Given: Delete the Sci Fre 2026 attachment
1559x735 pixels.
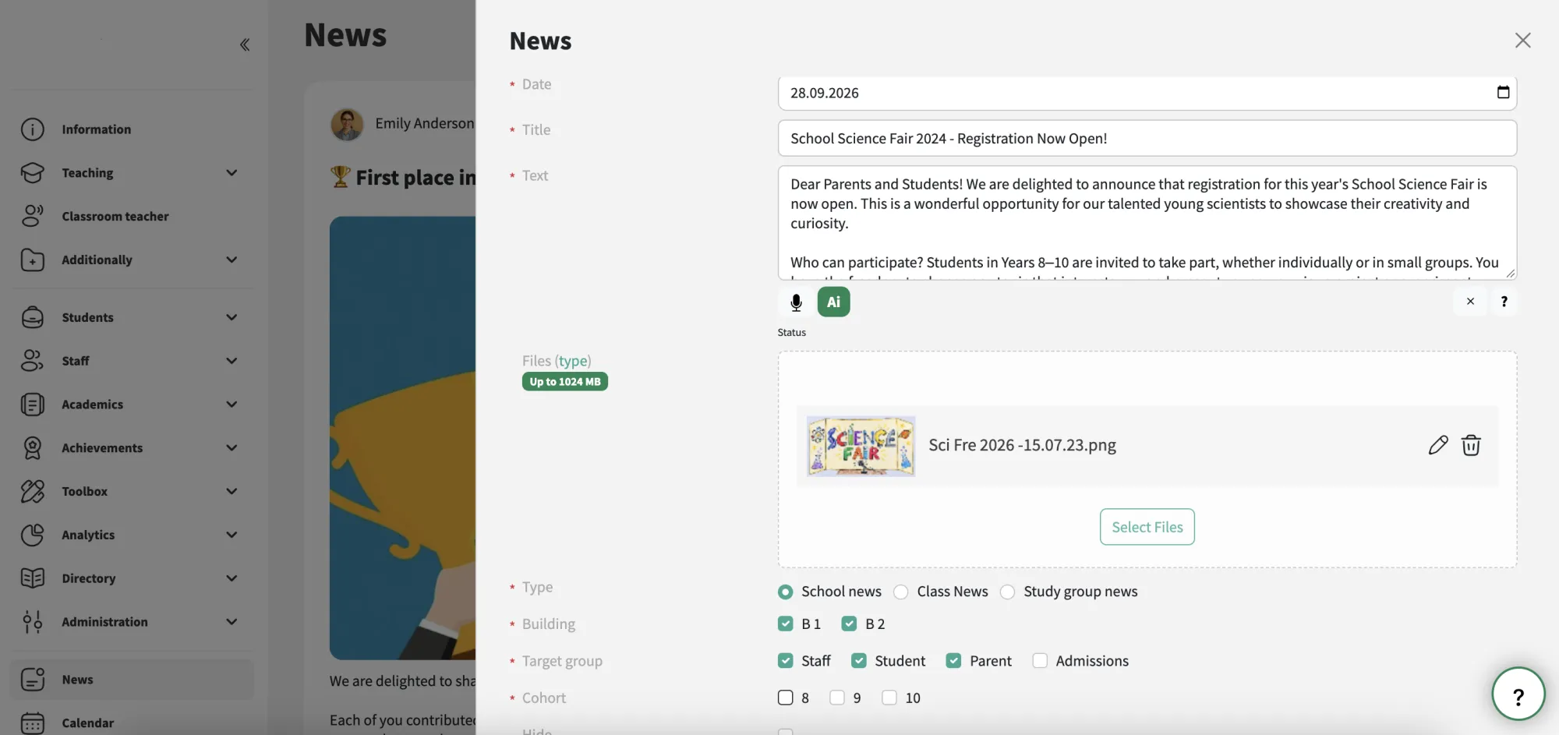Looking at the screenshot, I should point(1471,445).
